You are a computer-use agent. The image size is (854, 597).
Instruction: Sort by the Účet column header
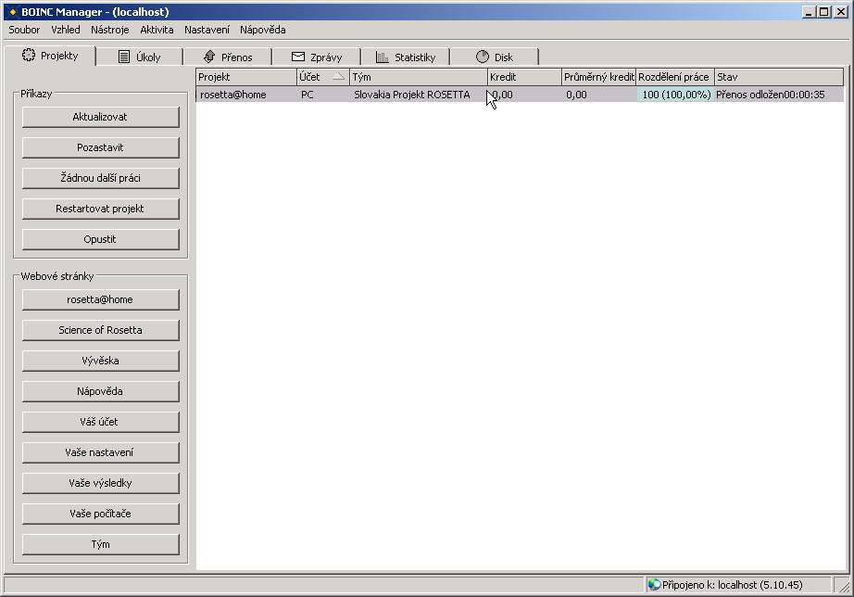[323, 77]
